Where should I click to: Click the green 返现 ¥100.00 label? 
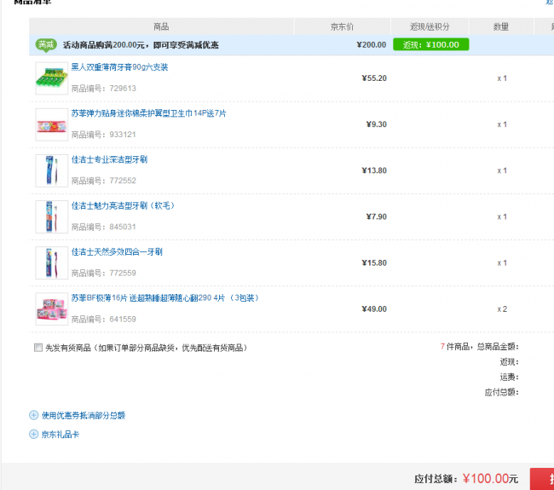[430, 45]
